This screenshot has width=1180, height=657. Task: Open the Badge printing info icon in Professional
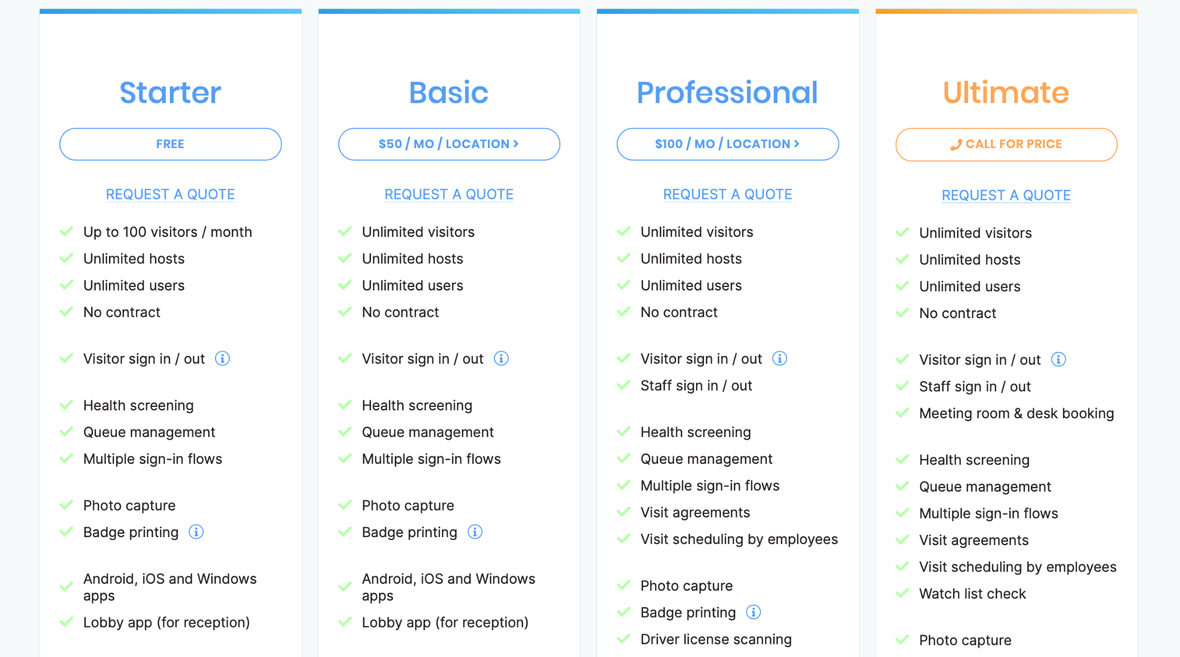point(754,612)
